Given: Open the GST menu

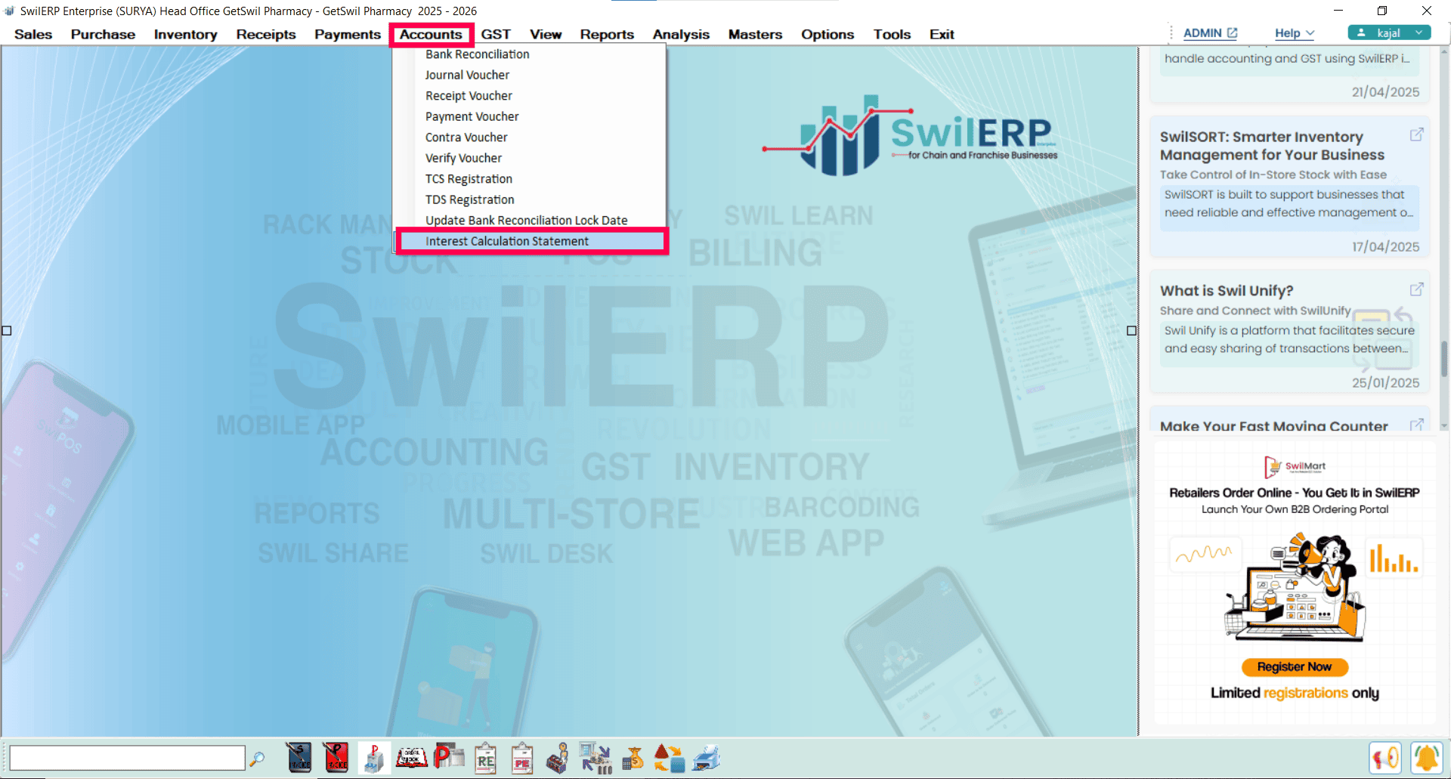Looking at the screenshot, I should [496, 34].
